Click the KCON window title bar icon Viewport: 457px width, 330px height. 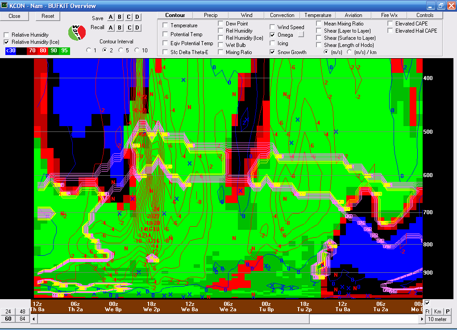coord(4,5)
